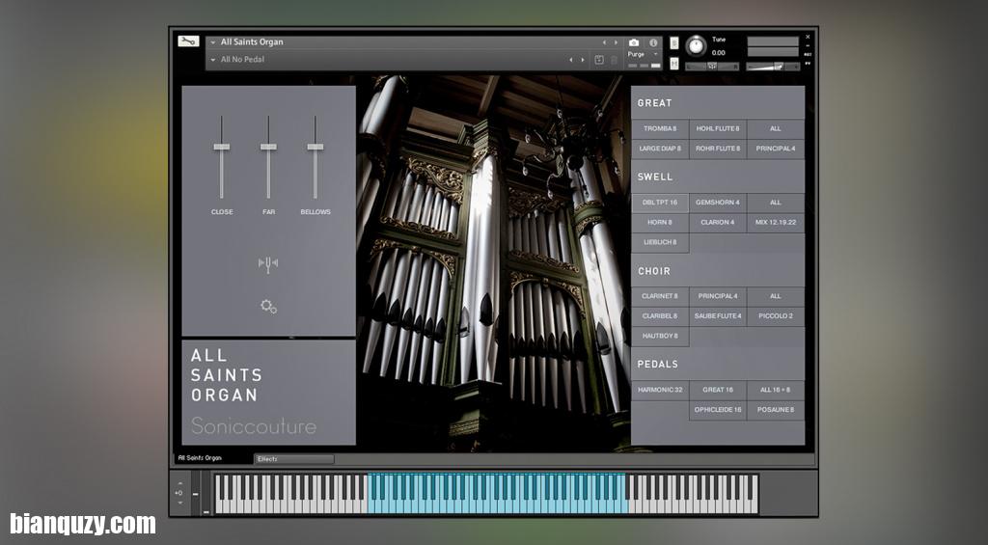
Task: Click the tune value 0.00
Action: (718, 53)
